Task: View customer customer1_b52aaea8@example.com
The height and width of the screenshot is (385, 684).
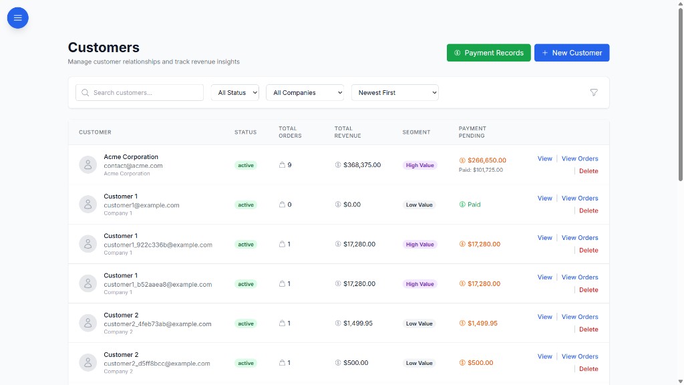Action: click(544, 277)
